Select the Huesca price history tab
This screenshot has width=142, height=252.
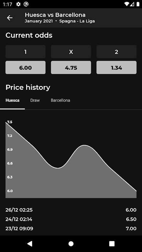(13, 100)
